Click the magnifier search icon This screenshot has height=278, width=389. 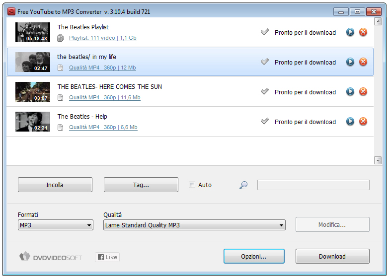[243, 185]
